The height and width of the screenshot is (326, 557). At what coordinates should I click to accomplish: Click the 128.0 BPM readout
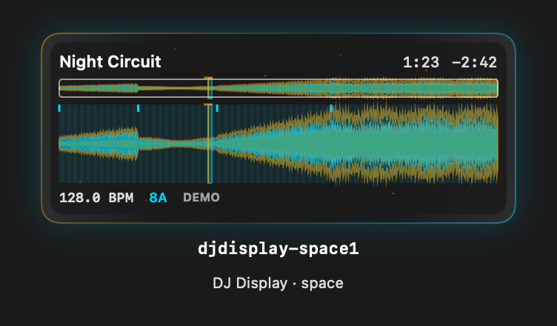[x=96, y=198]
